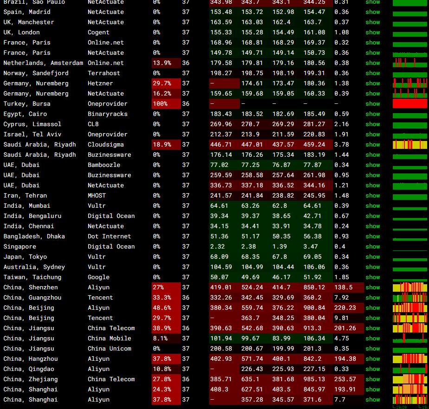Open show link in Cloudsigma row
The width and height of the screenshot is (429, 409).
click(x=372, y=145)
